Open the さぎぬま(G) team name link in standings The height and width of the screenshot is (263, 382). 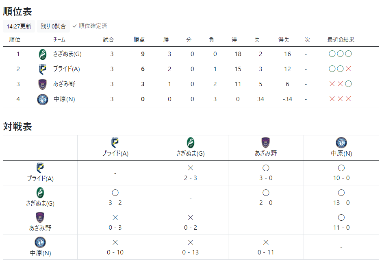pyautogui.click(x=67, y=54)
